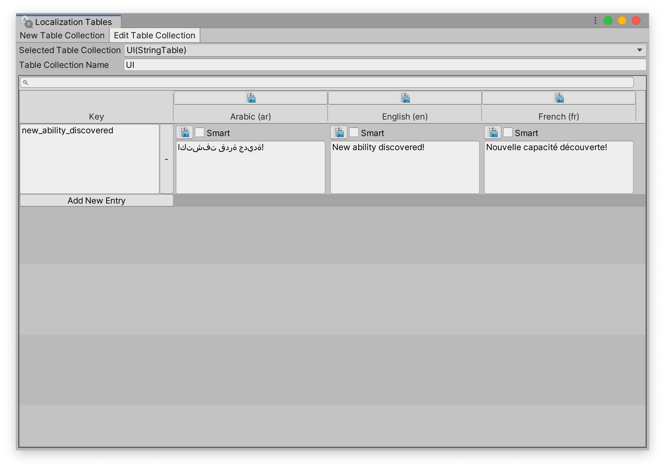Enable Smart on the Arabic entry
The width and height of the screenshot is (665, 469).
199,132
